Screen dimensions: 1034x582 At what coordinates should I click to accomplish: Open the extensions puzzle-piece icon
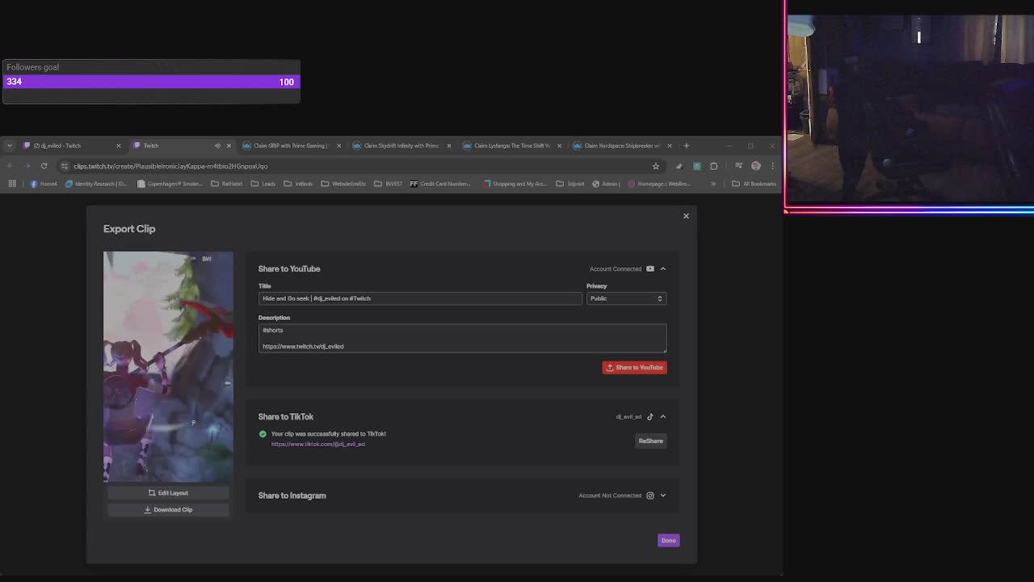point(714,166)
